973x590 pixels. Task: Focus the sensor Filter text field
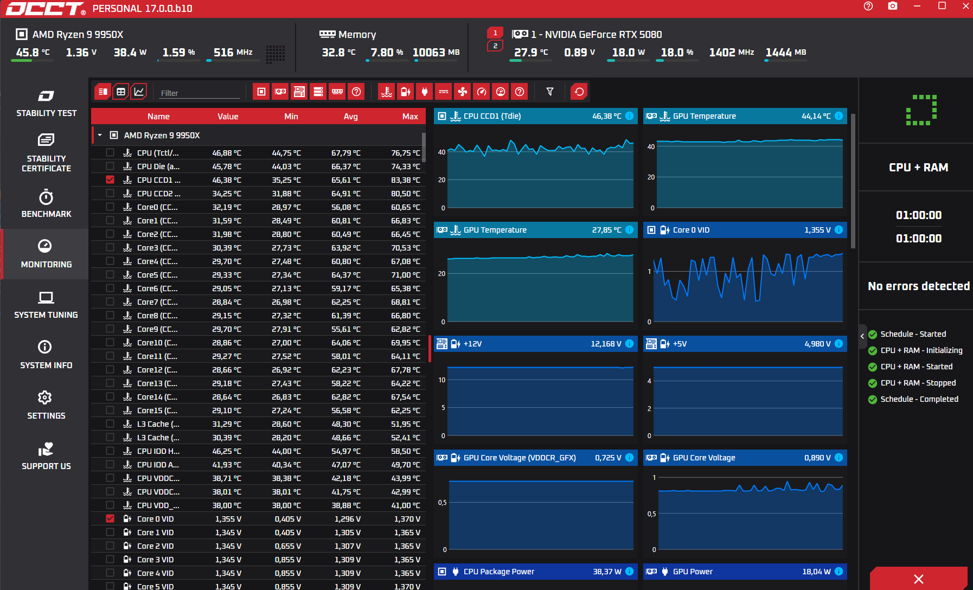coord(200,93)
